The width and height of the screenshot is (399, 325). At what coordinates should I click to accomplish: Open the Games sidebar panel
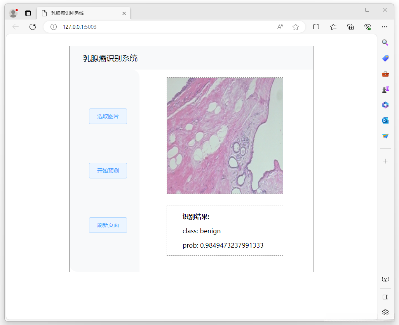(x=385, y=89)
